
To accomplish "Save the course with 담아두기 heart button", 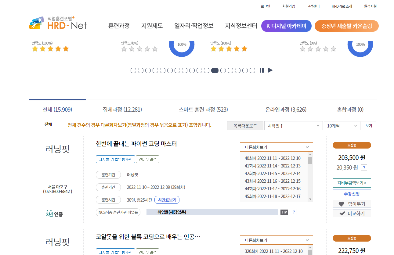I will point(352,204).
